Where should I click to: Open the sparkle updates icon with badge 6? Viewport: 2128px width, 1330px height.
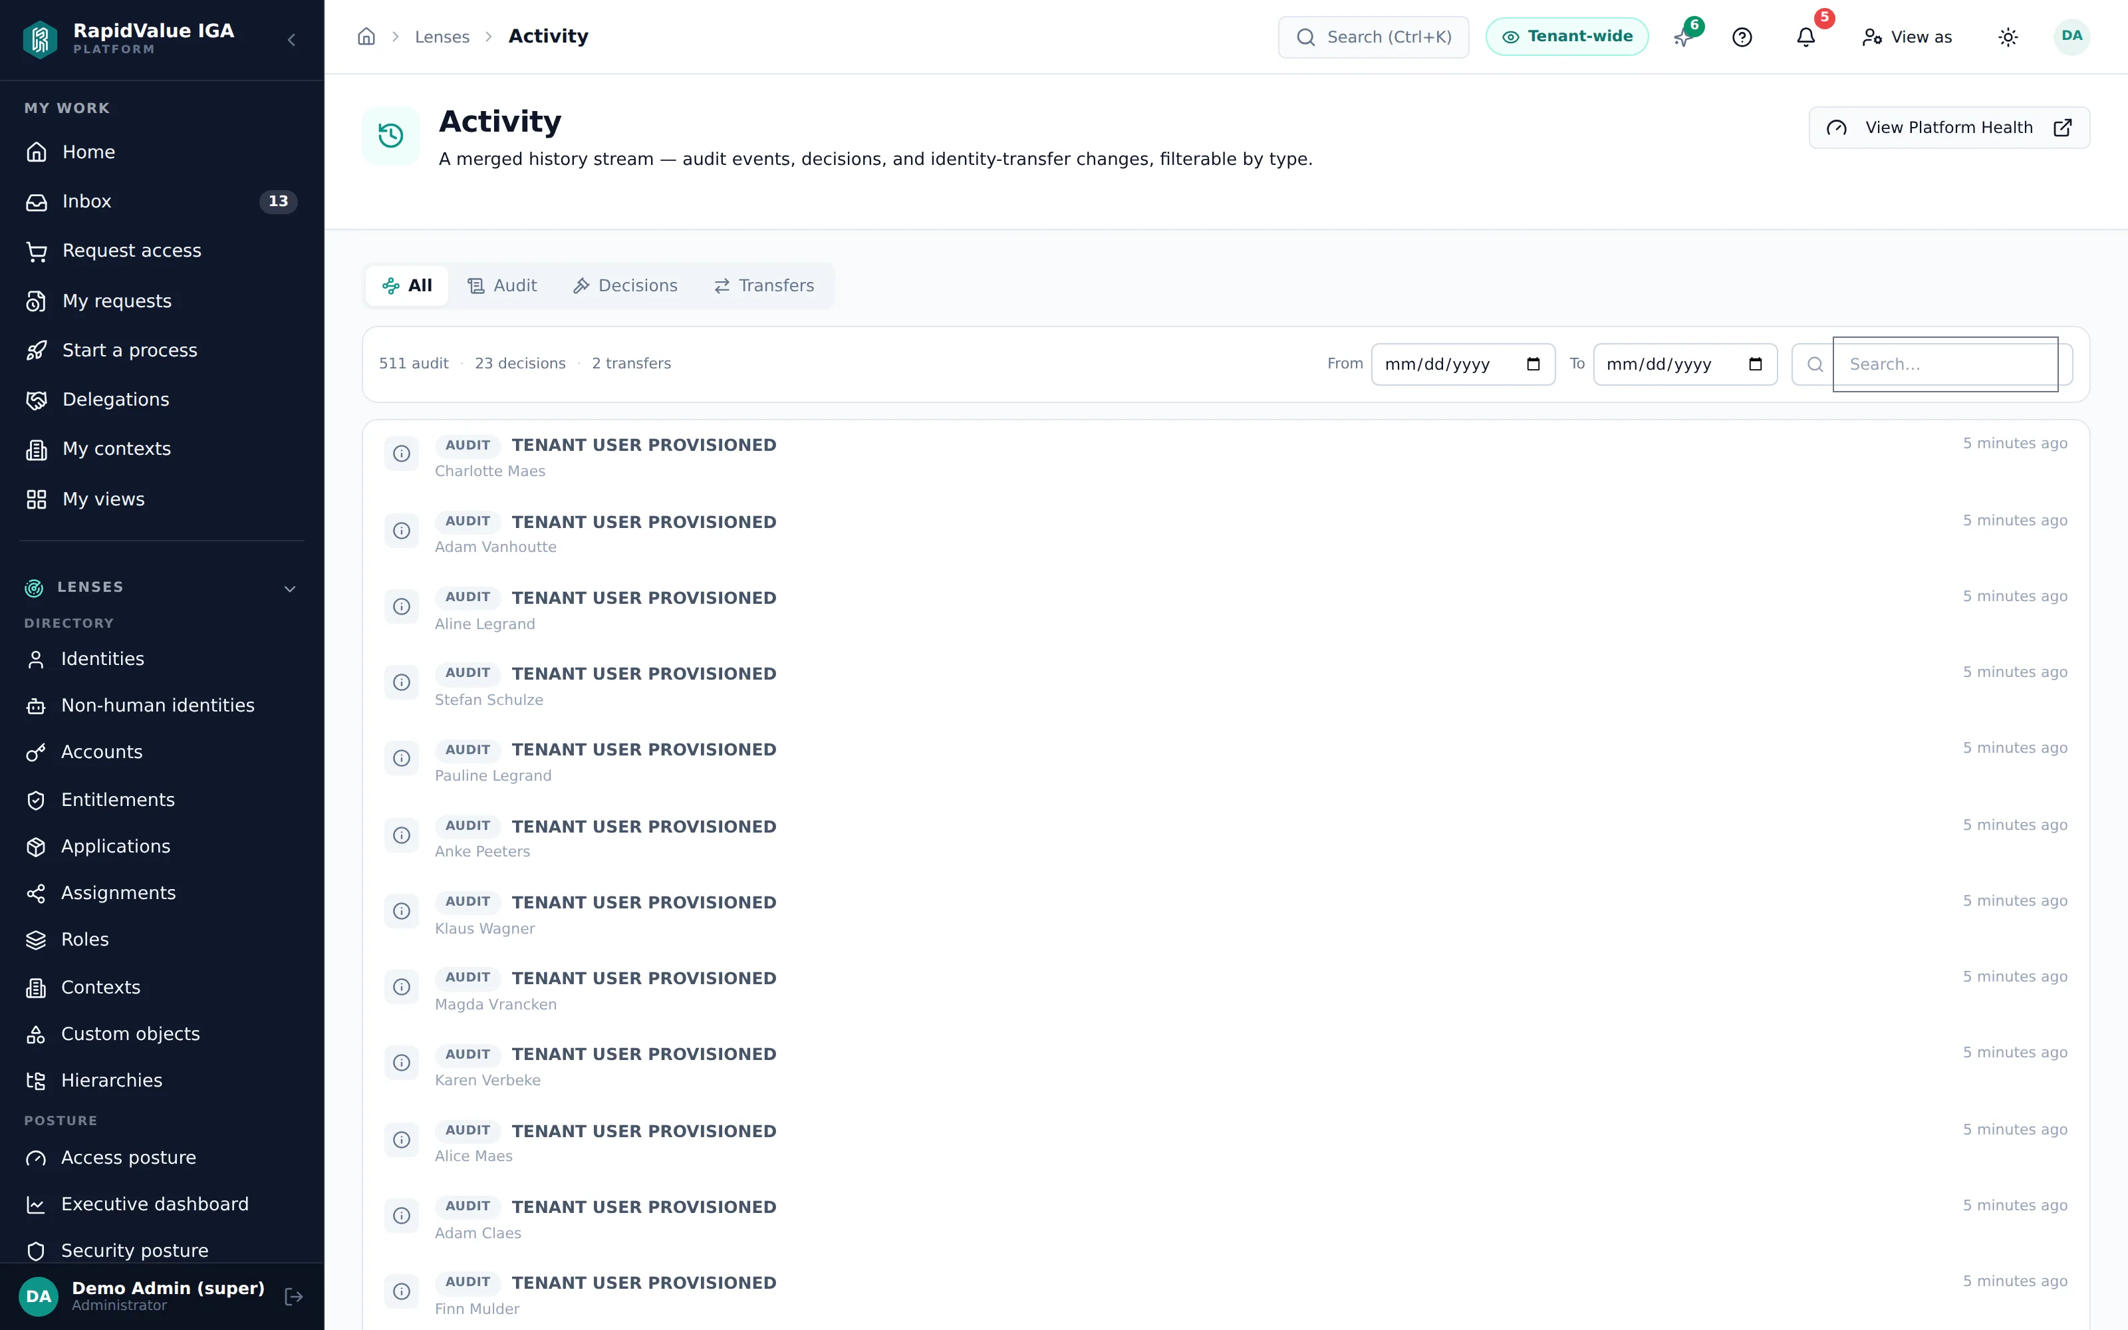(1683, 37)
